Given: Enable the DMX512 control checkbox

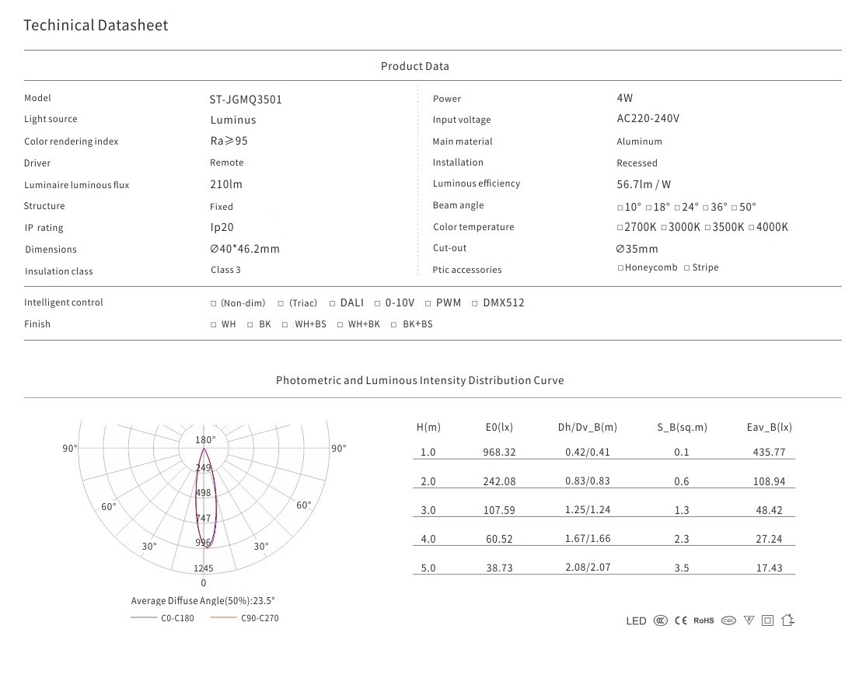Looking at the screenshot, I should pos(475,303).
